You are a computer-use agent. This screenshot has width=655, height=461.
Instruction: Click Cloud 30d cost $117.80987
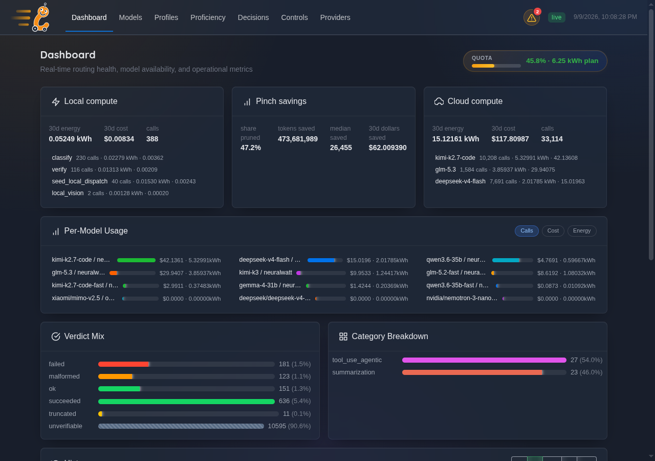point(510,139)
